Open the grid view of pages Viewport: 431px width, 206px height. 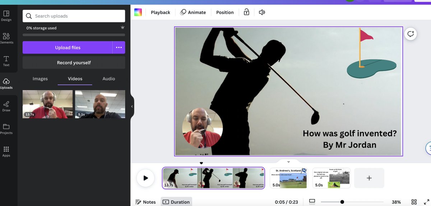tap(414, 202)
